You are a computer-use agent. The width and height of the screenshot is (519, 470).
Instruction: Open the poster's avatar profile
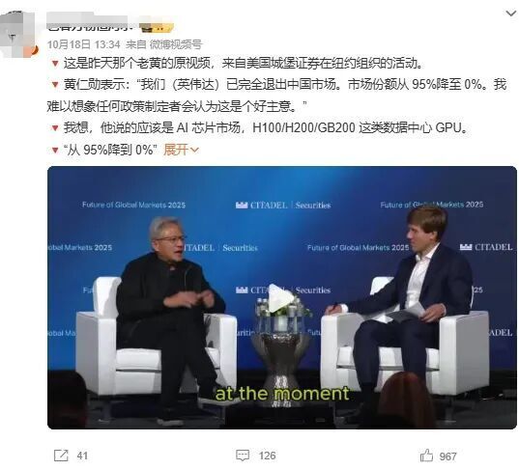17,34
